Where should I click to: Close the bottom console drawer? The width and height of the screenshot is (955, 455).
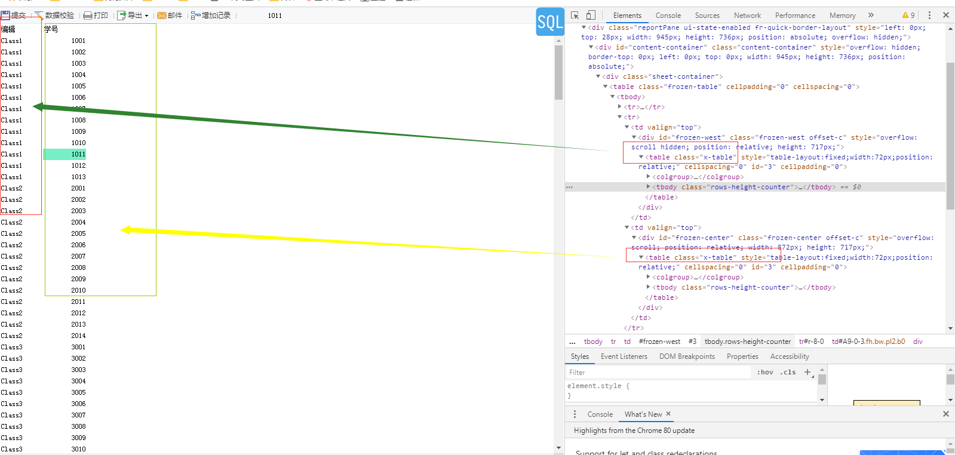(x=946, y=414)
